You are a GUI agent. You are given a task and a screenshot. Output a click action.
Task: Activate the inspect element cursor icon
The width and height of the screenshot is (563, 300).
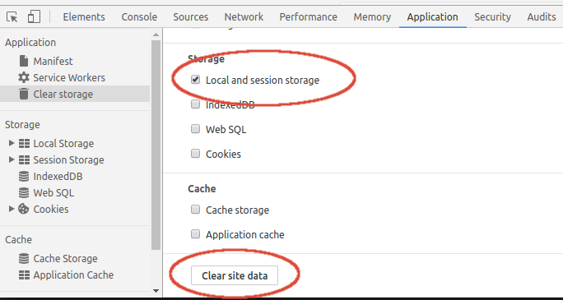pos(12,16)
